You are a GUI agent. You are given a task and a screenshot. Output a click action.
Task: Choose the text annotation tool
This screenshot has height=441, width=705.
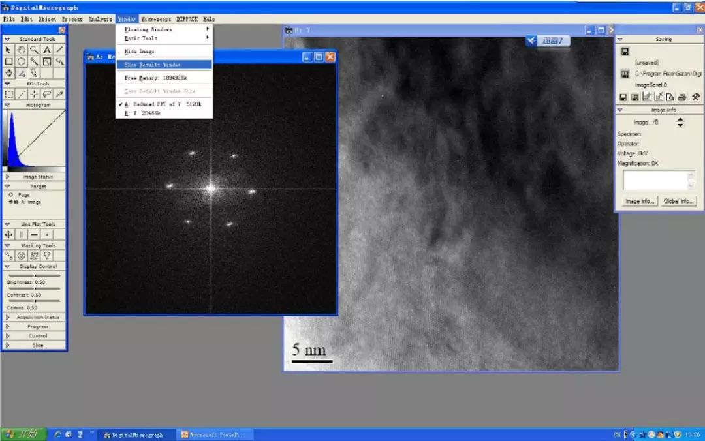47,50
